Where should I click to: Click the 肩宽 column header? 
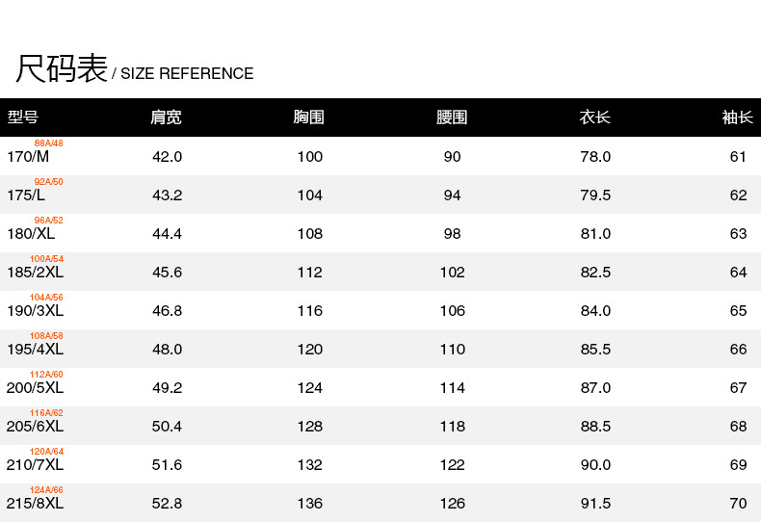click(166, 117)
